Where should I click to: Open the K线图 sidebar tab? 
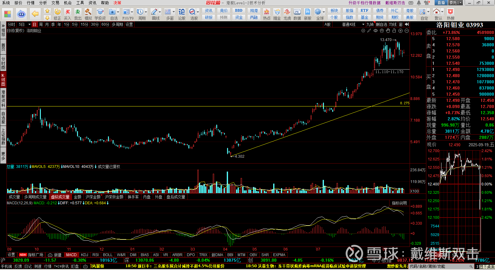(3, 80)
